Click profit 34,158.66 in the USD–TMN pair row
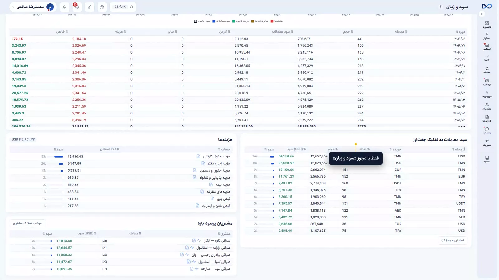This screenshot has width=499, height=280. pyautogui.click(x=286, y=156)
